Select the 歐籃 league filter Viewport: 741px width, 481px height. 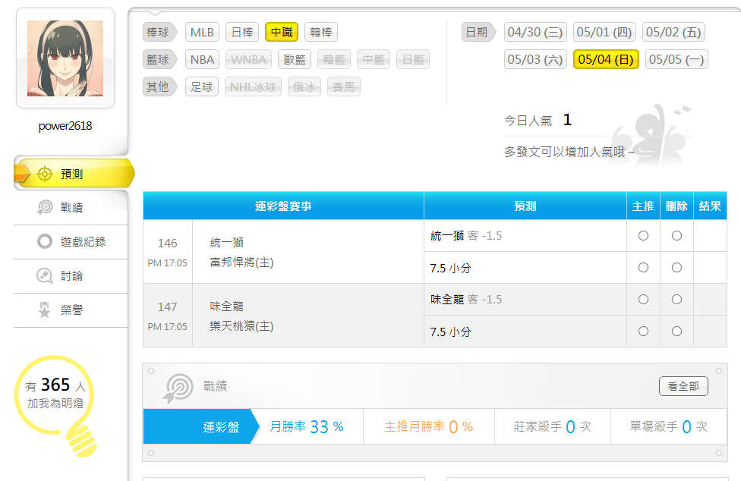tap(295, 59)
